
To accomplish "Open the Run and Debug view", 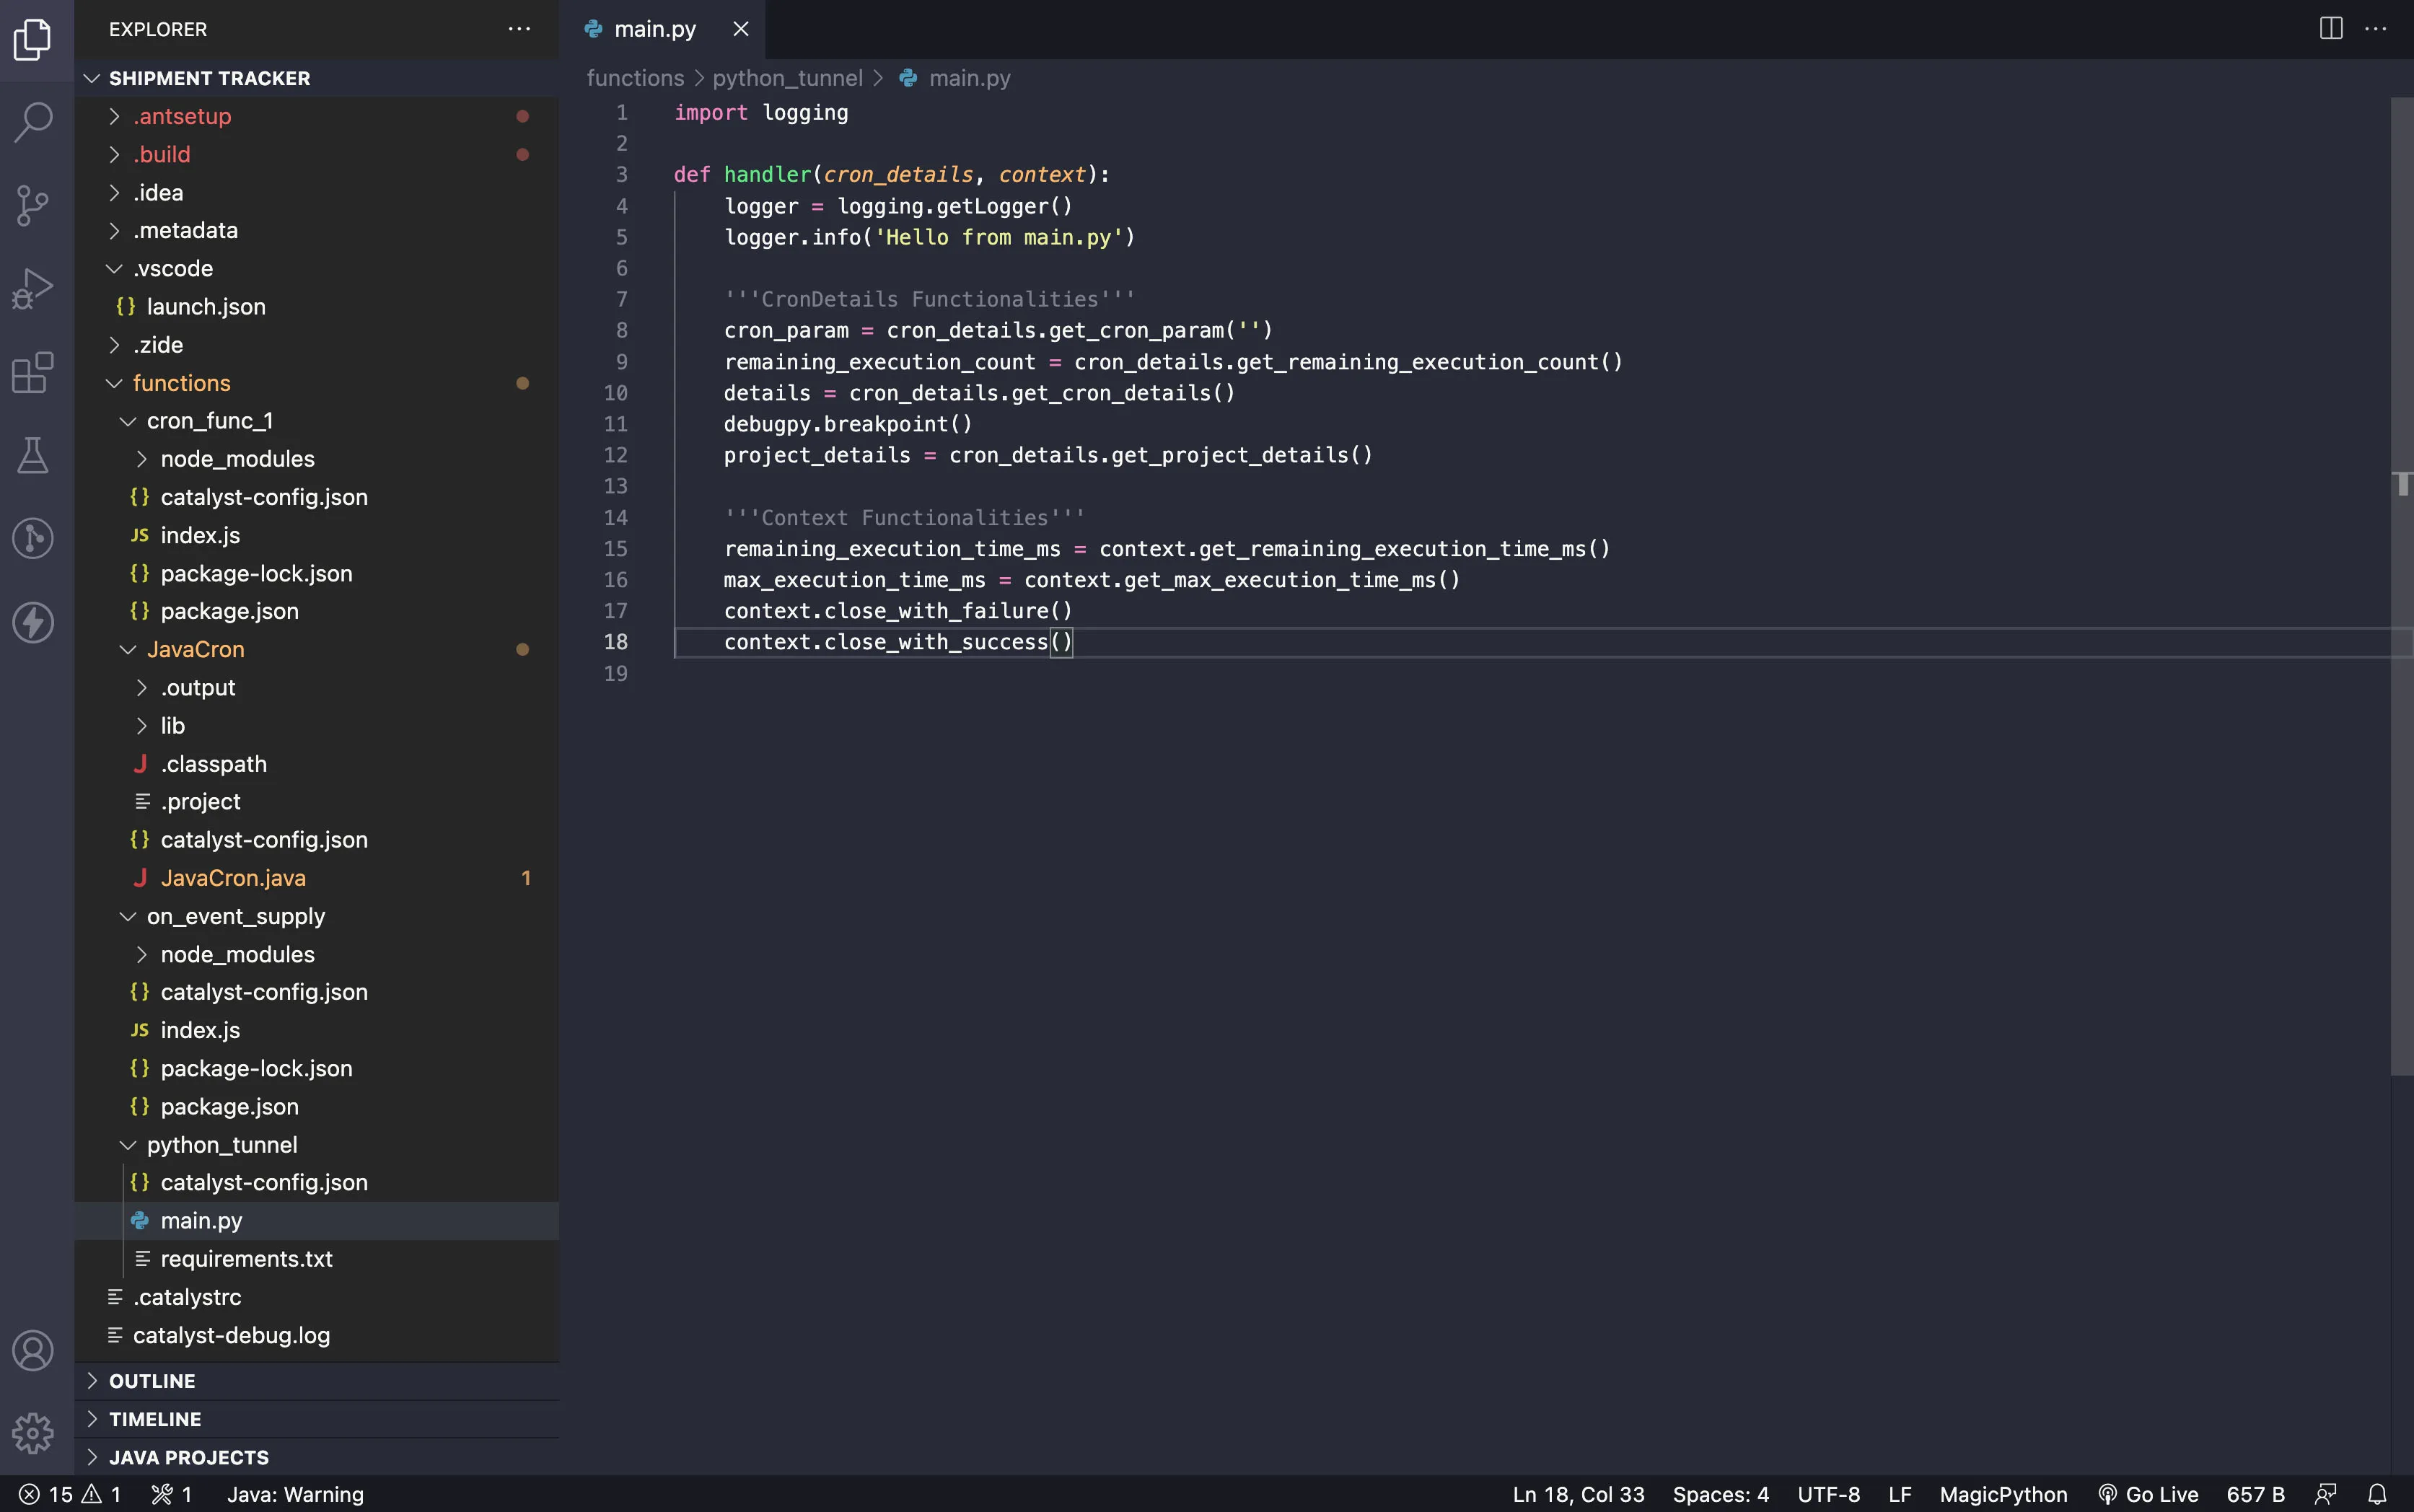I will coord(33,289).
